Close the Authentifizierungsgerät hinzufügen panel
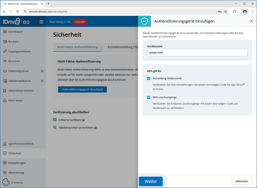Screen dimensions: 257x188 tap(251, 21)
